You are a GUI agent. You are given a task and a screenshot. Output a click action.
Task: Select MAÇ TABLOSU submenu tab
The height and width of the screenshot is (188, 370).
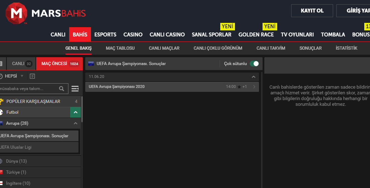tap(120, 48)
